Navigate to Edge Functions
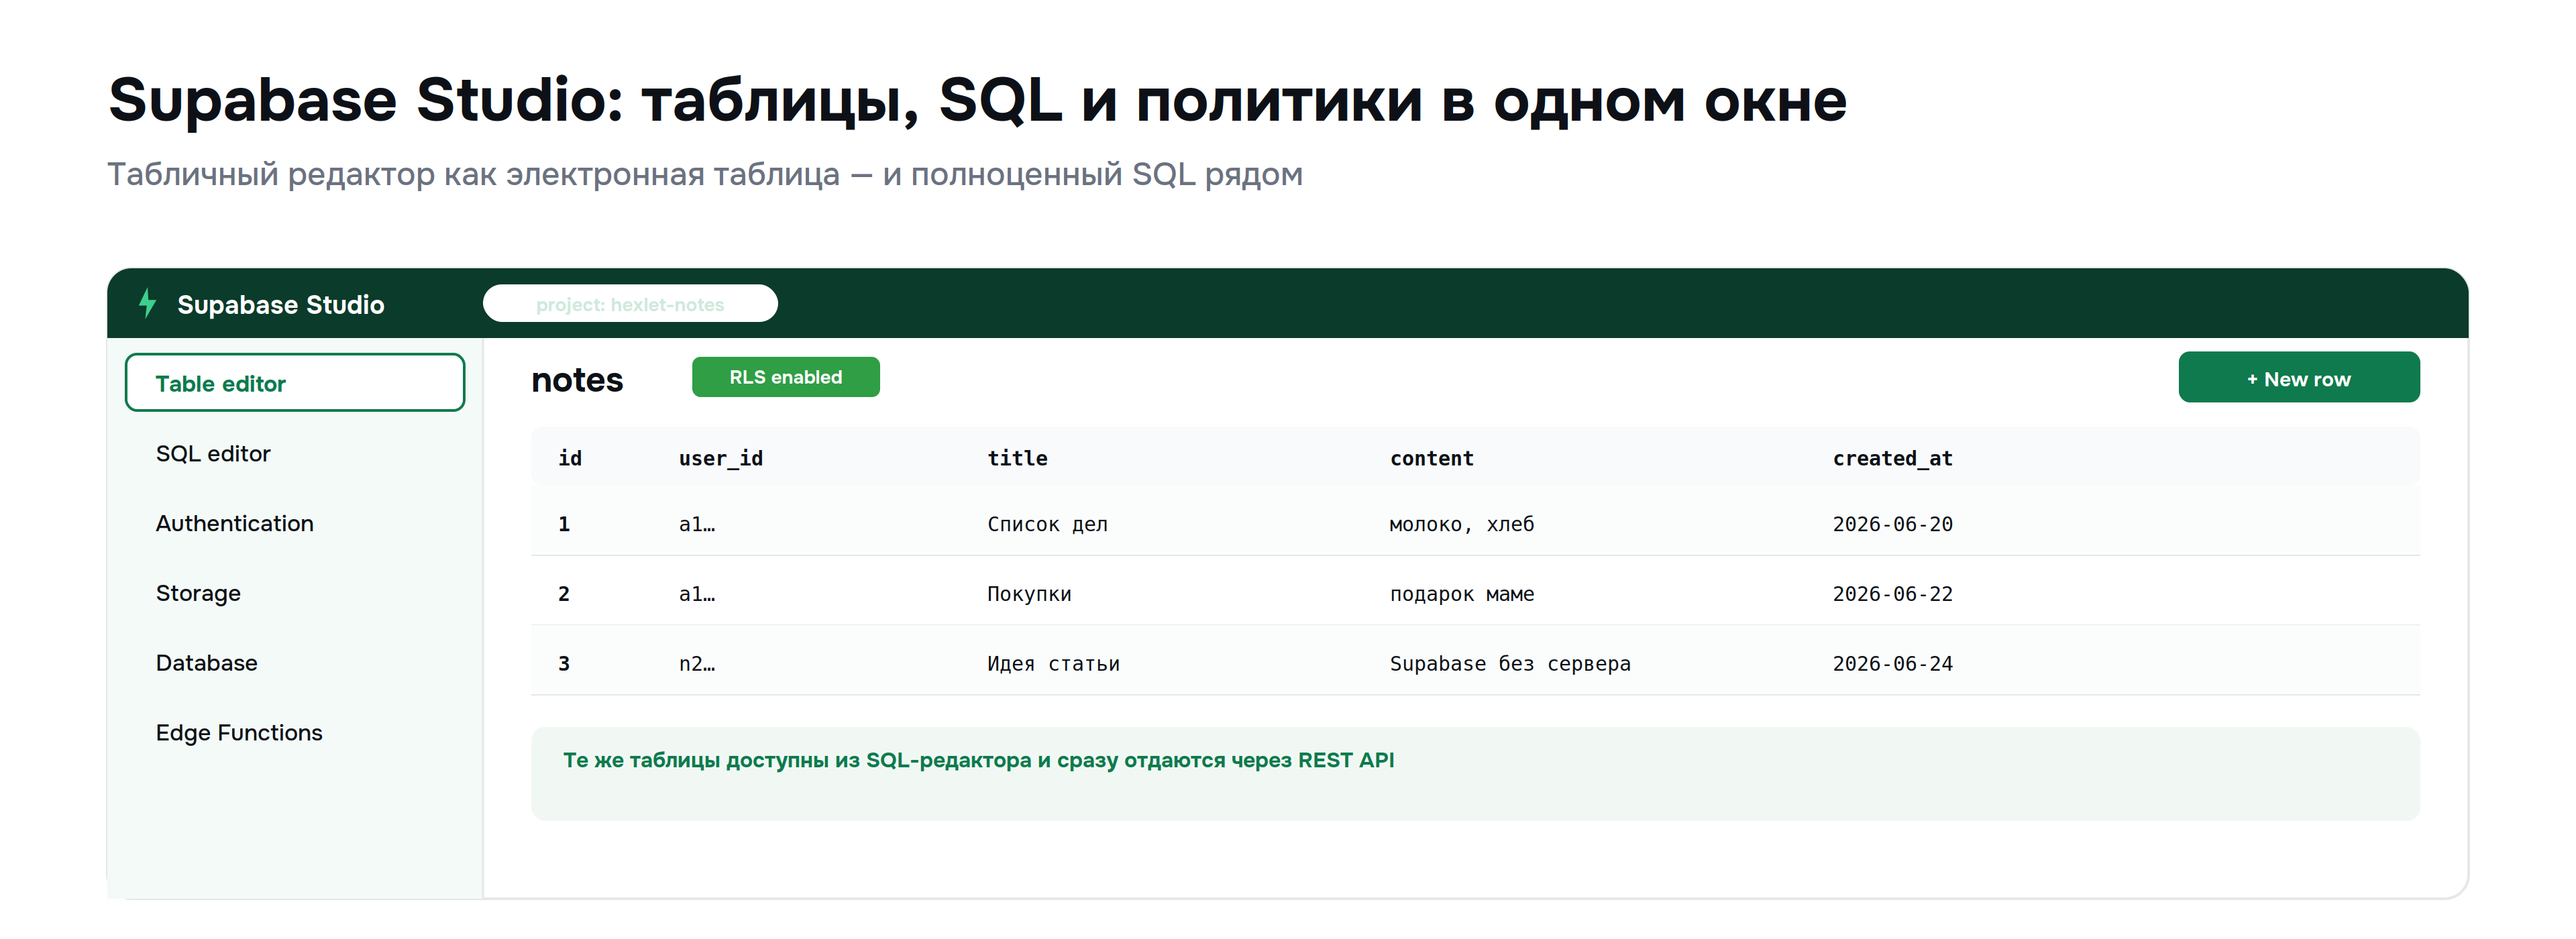The height and width of the screenshot is (939, 2576). click(239, 733)
